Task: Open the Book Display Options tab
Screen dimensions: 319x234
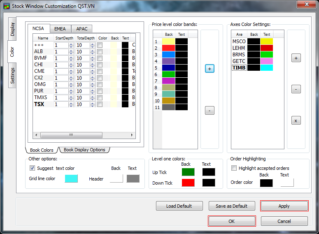Action: (84, 150)
